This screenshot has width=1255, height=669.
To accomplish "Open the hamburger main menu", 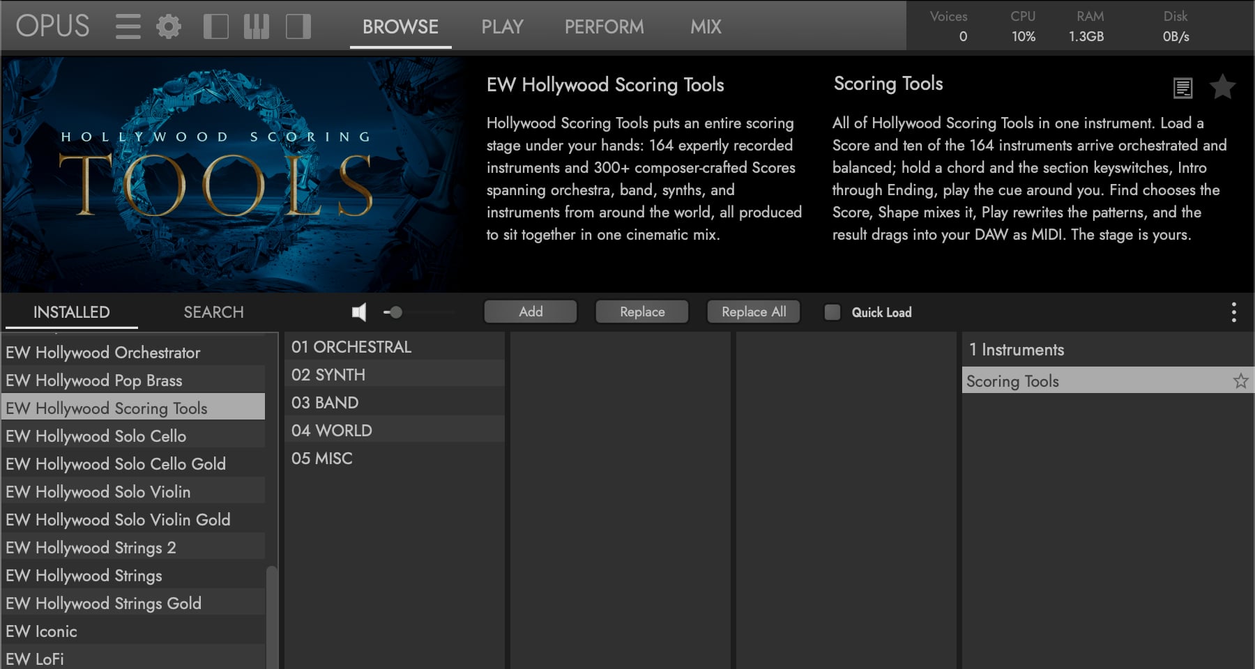I will click(x=128, y=26).
